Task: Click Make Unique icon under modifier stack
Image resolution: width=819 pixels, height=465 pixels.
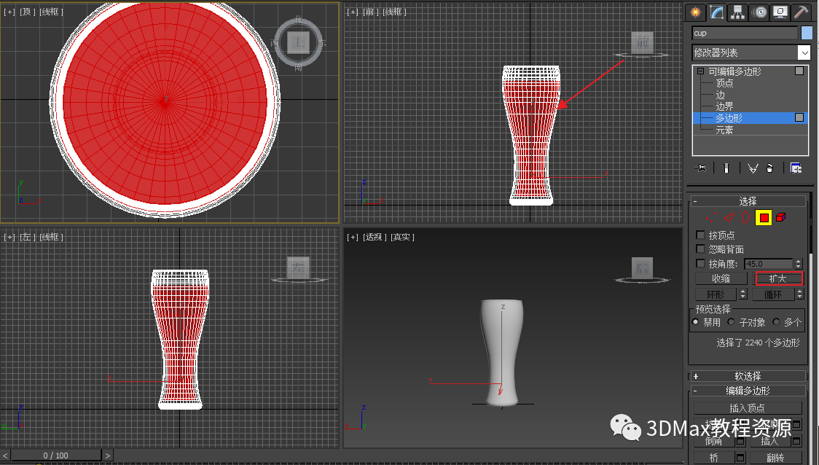Action: tap(753, 168)
